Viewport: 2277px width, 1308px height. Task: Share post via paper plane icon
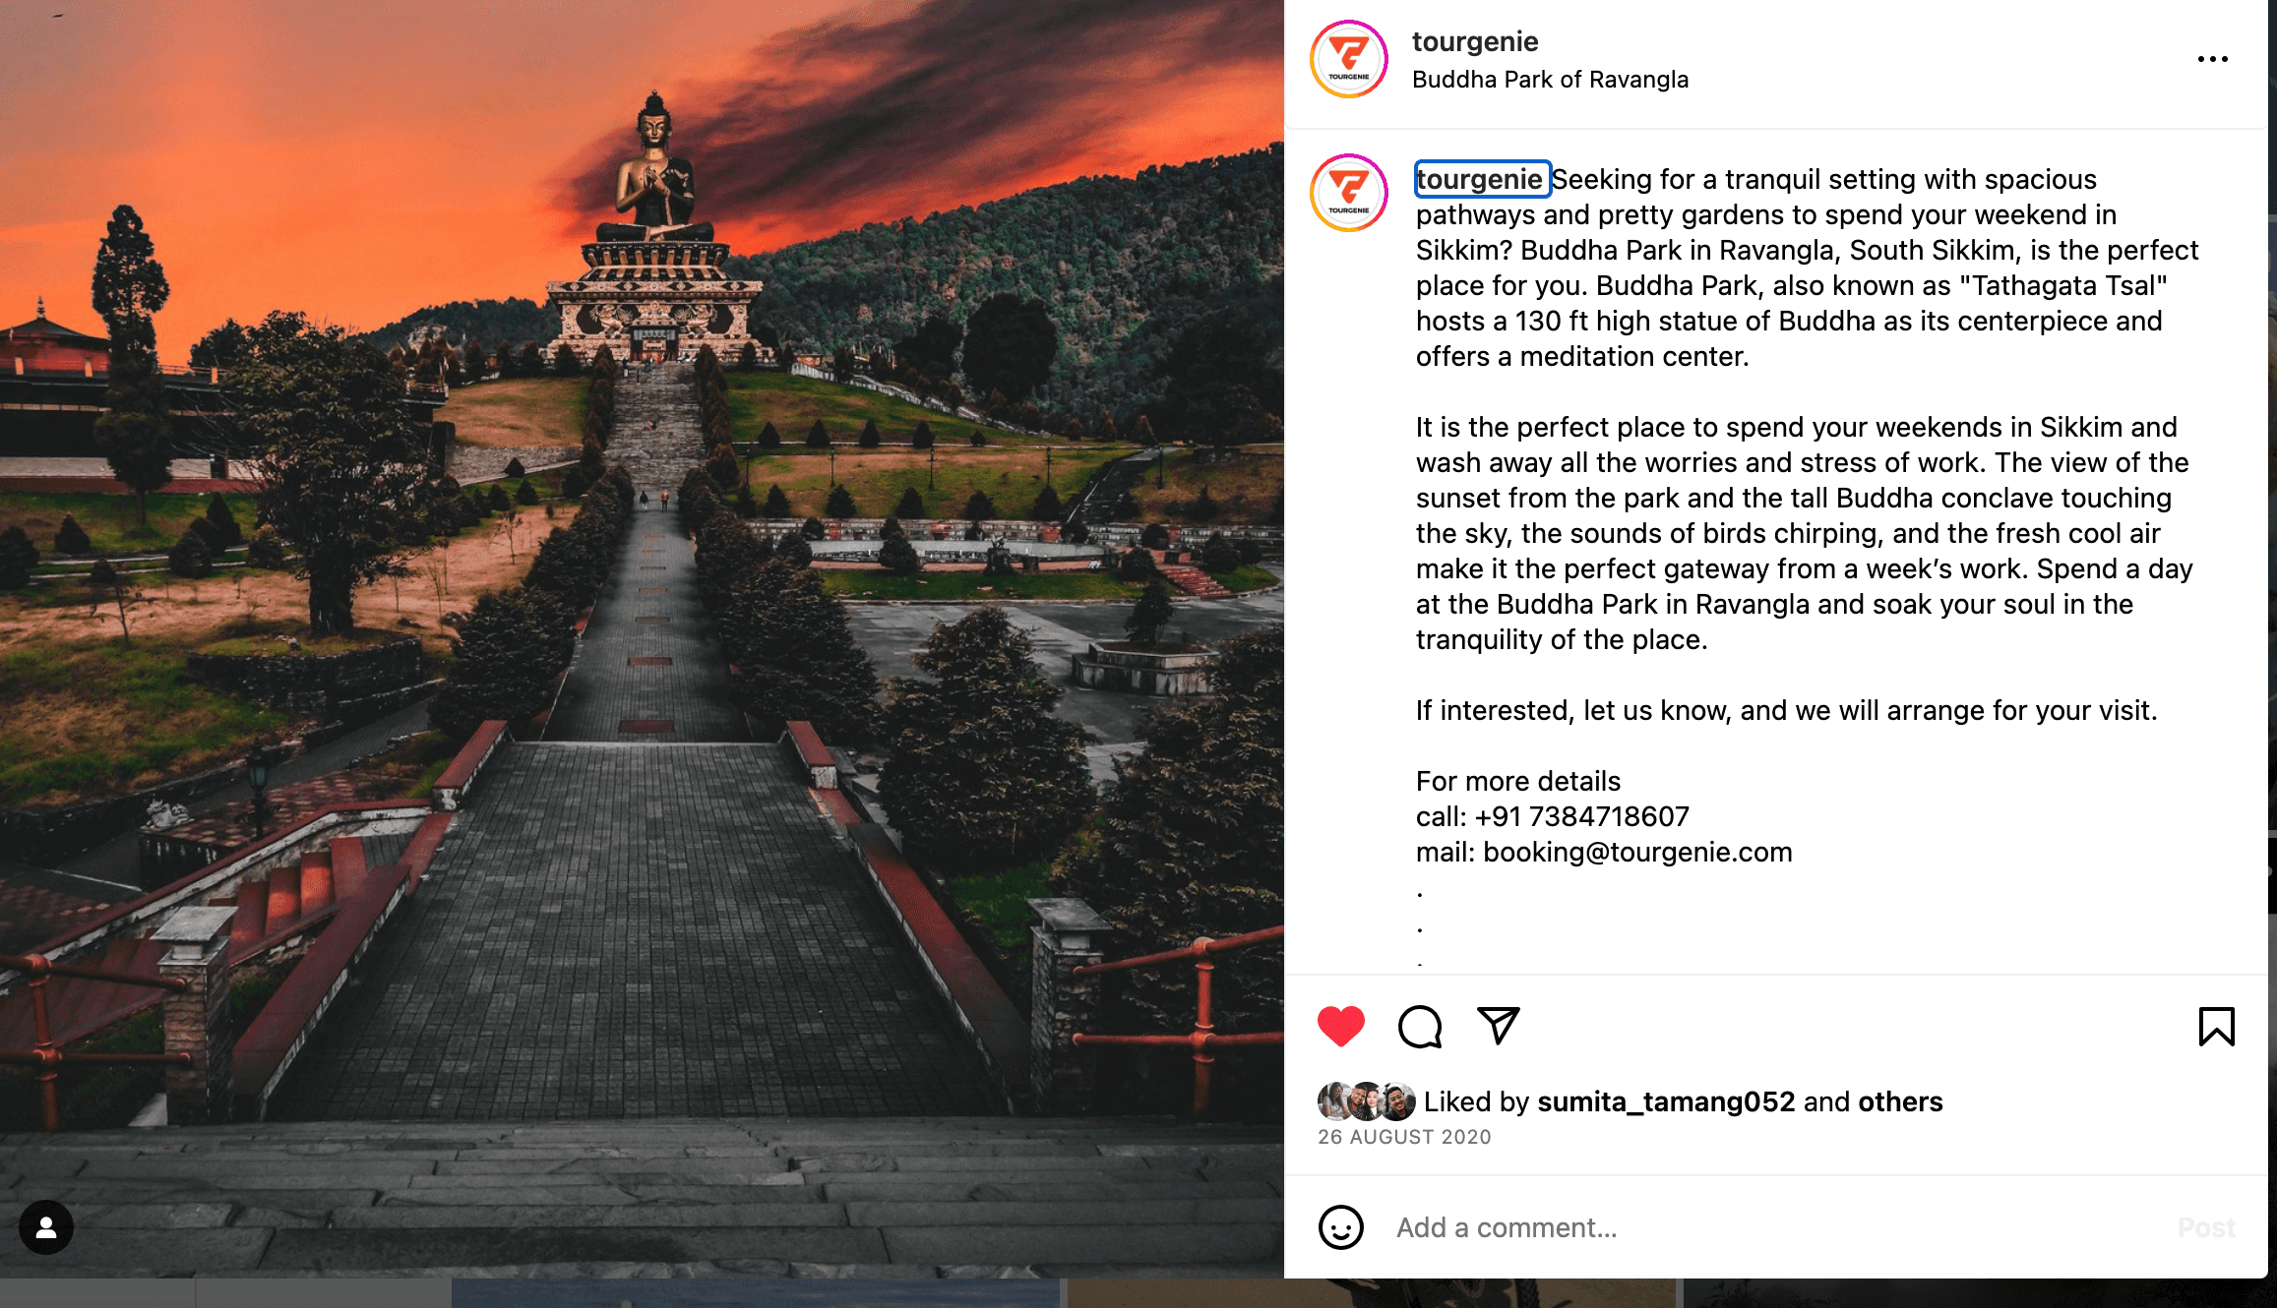(1499, 1026)
